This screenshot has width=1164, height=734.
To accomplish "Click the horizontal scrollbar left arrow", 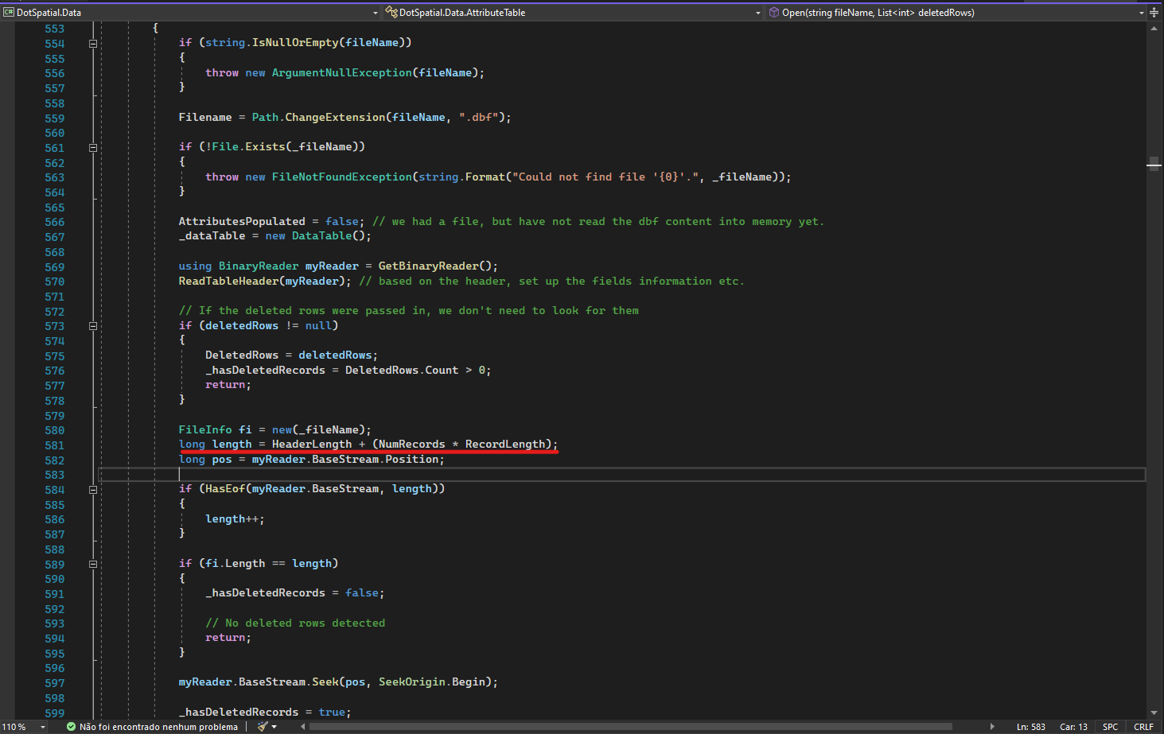I will tap(302, 726).
